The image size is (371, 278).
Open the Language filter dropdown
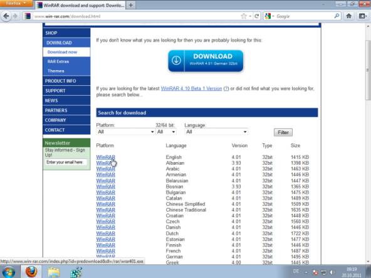click(x=216, y=131)
